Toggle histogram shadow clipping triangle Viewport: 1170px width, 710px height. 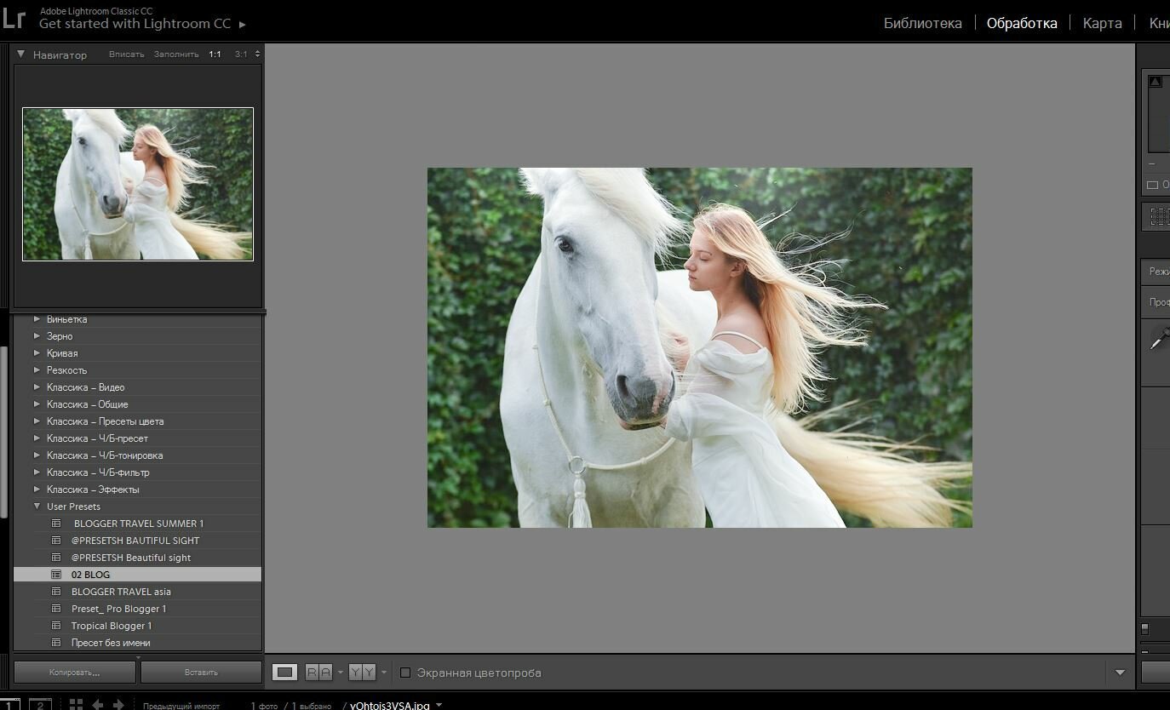(x=1156, y=82)
